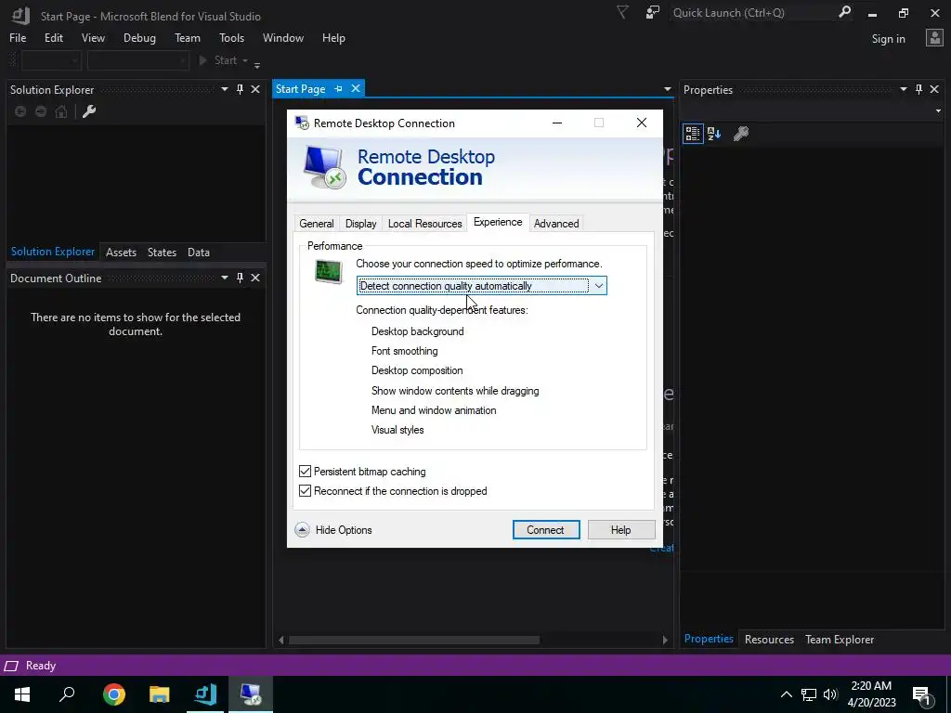Click the network tray icon

[x=809, y=694]
